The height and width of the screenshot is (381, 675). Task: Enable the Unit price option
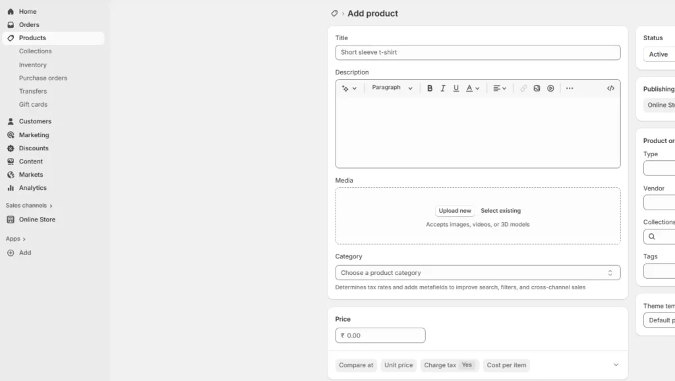398,365
